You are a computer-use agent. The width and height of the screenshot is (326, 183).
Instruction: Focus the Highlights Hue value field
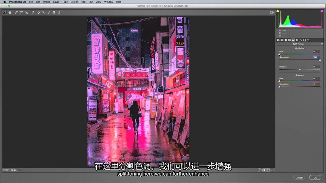point(316,52)
